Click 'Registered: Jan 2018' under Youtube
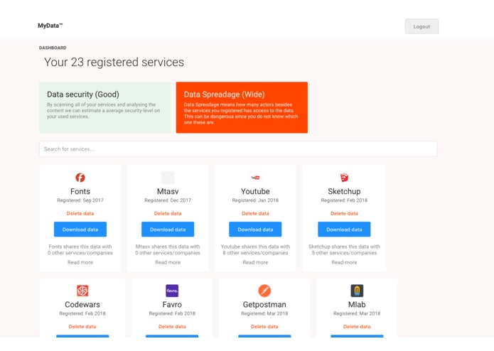The width and height of the screenshot is (494, 351). (255, 200)
